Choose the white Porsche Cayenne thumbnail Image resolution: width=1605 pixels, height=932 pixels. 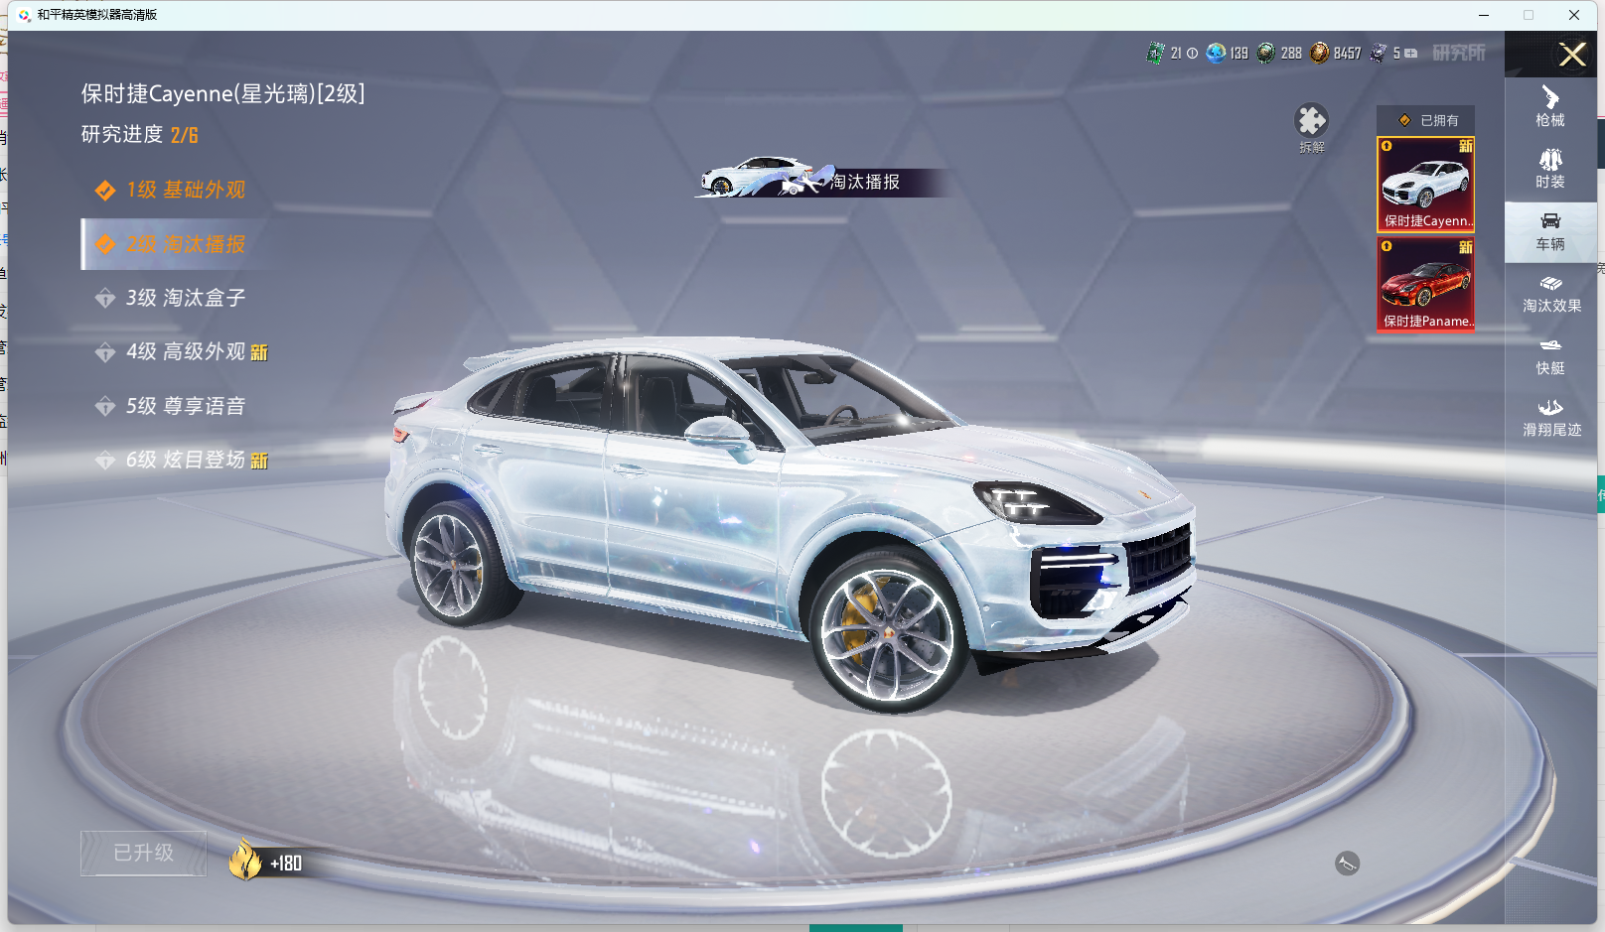(1425, 185)
